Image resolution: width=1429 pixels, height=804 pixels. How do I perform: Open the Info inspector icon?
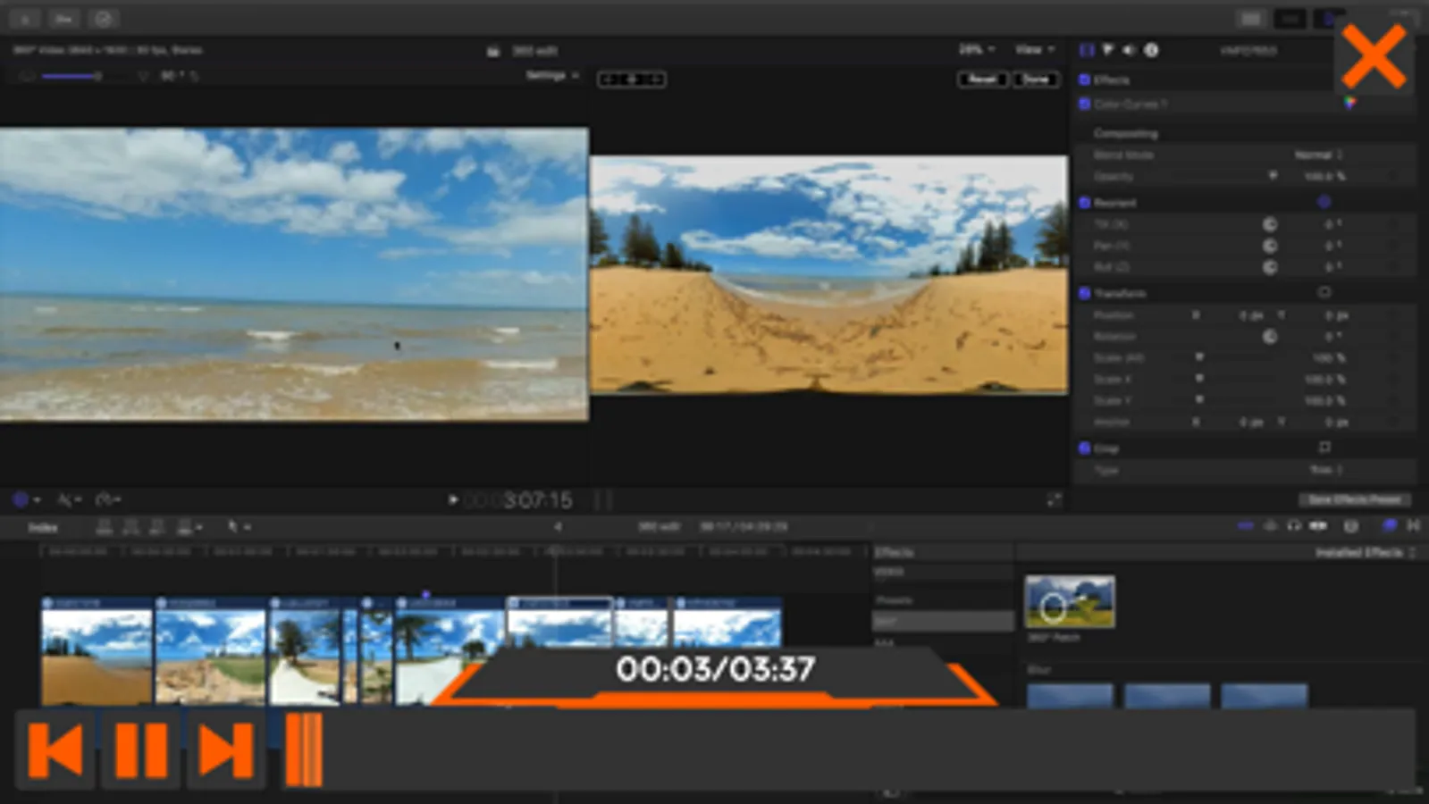tap(1152, 50)
